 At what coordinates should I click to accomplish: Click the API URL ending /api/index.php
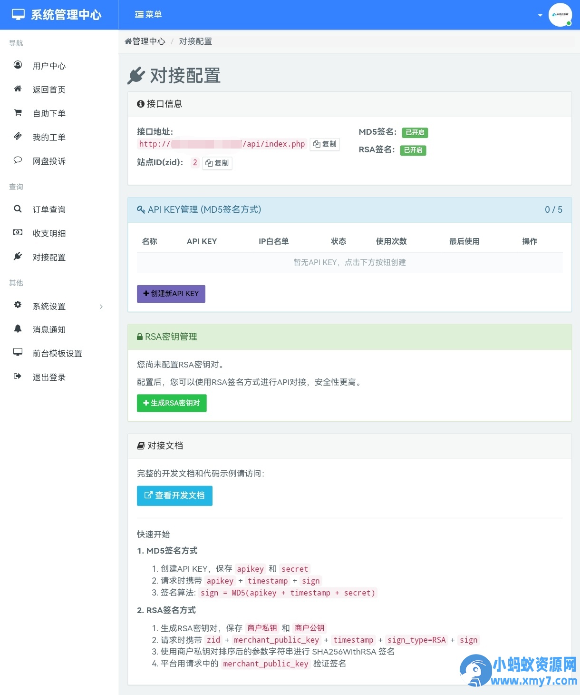222,144
